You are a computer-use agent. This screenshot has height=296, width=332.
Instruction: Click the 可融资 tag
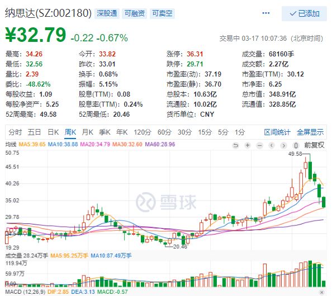[x=135, y=13]
